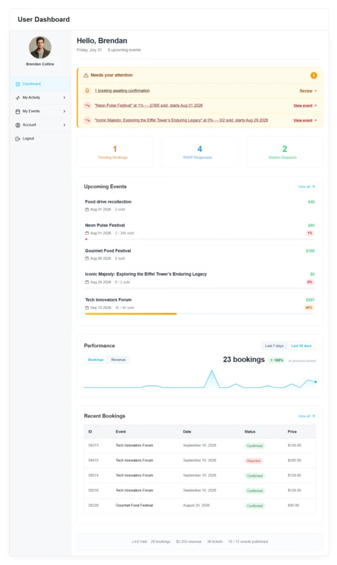This screenshot has height=565, width=337.
Task: Click the Account user icon
Action: (x=18, y=125)
